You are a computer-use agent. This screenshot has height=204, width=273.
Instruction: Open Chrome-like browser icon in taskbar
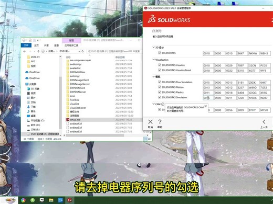point(23,200)
